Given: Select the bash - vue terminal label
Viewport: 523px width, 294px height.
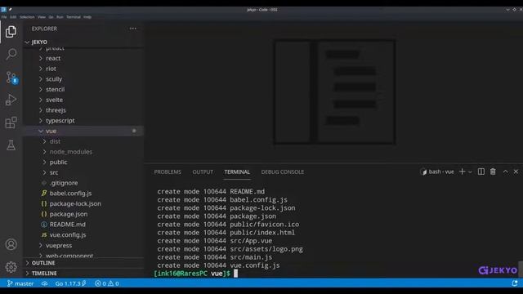Looking at the screenshot, I should 437,171.
